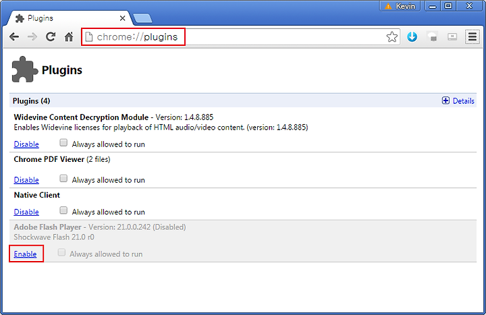This screenshot has height=315, width=486.
Task: Open the blue download arrow extension
Action: [x=412, y=37]
